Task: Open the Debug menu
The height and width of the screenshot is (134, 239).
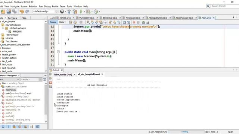Action: 47,6
